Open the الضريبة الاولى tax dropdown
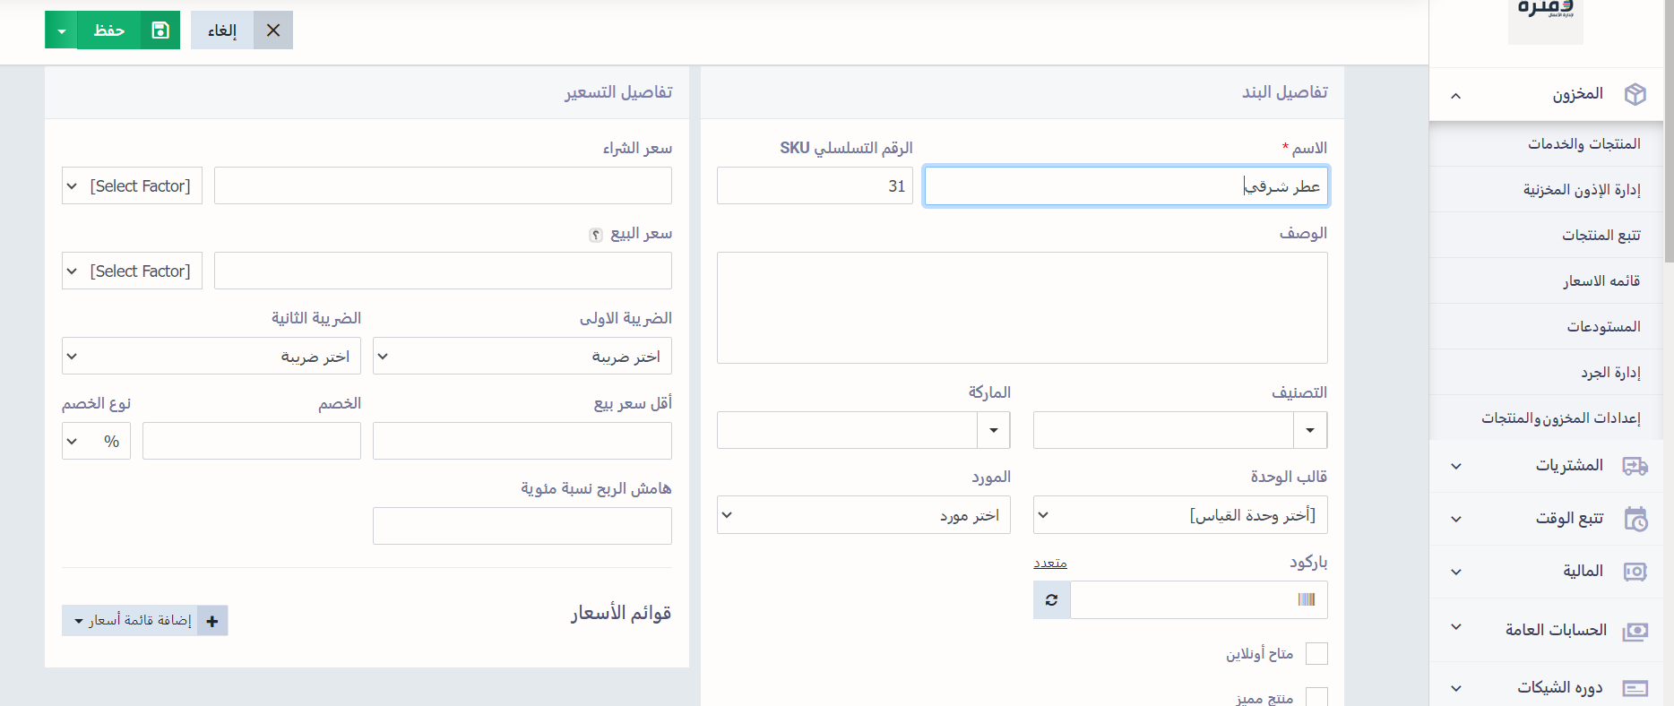1674x706 pixels. pos(522,357)
